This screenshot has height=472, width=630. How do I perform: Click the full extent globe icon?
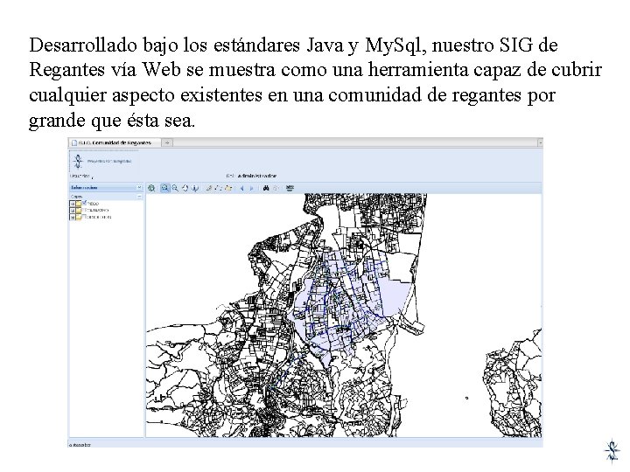click(x=151, y=188)
